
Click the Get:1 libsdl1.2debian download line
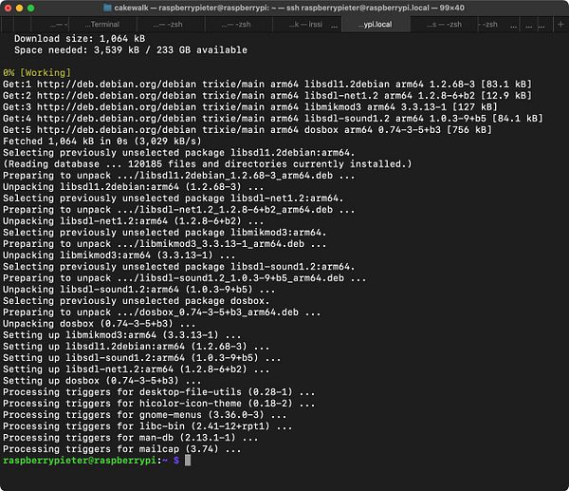267,84
